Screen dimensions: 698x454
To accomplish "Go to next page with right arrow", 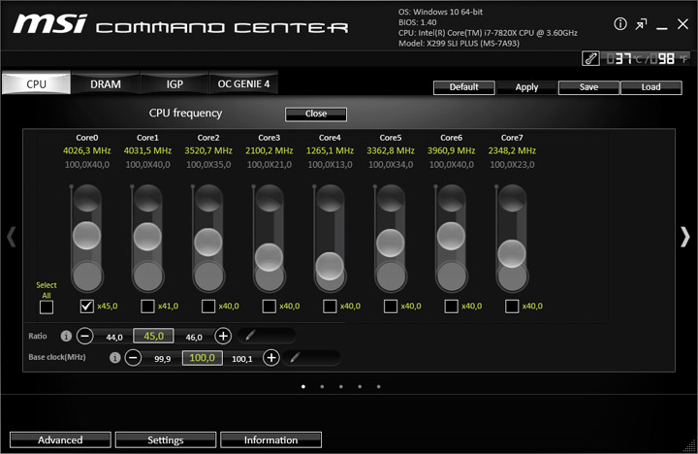I will 684,237.
